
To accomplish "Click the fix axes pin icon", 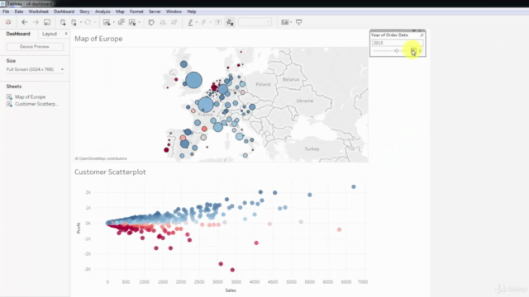I will [x=230, y=22].
